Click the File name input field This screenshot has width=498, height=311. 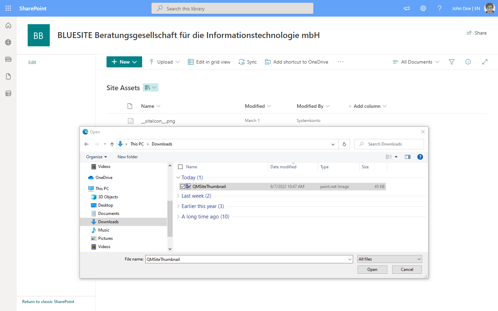click(249, 259)
